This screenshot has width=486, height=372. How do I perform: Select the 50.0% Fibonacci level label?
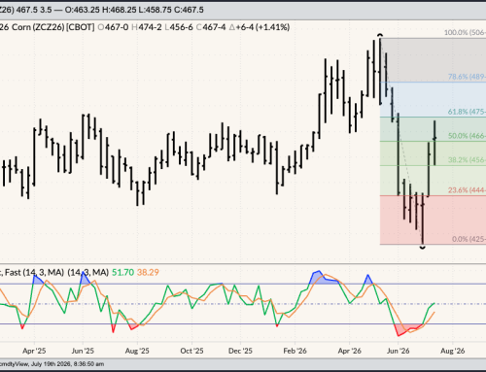click(x=467, y=136)
